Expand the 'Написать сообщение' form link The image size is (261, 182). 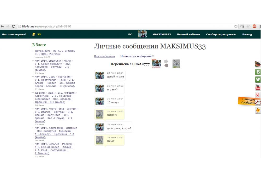(136, 56)
